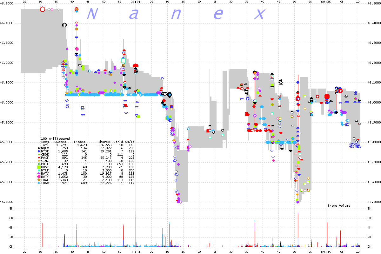
Task: Select the PACF exchange label in legend
Action: point(45,157)
